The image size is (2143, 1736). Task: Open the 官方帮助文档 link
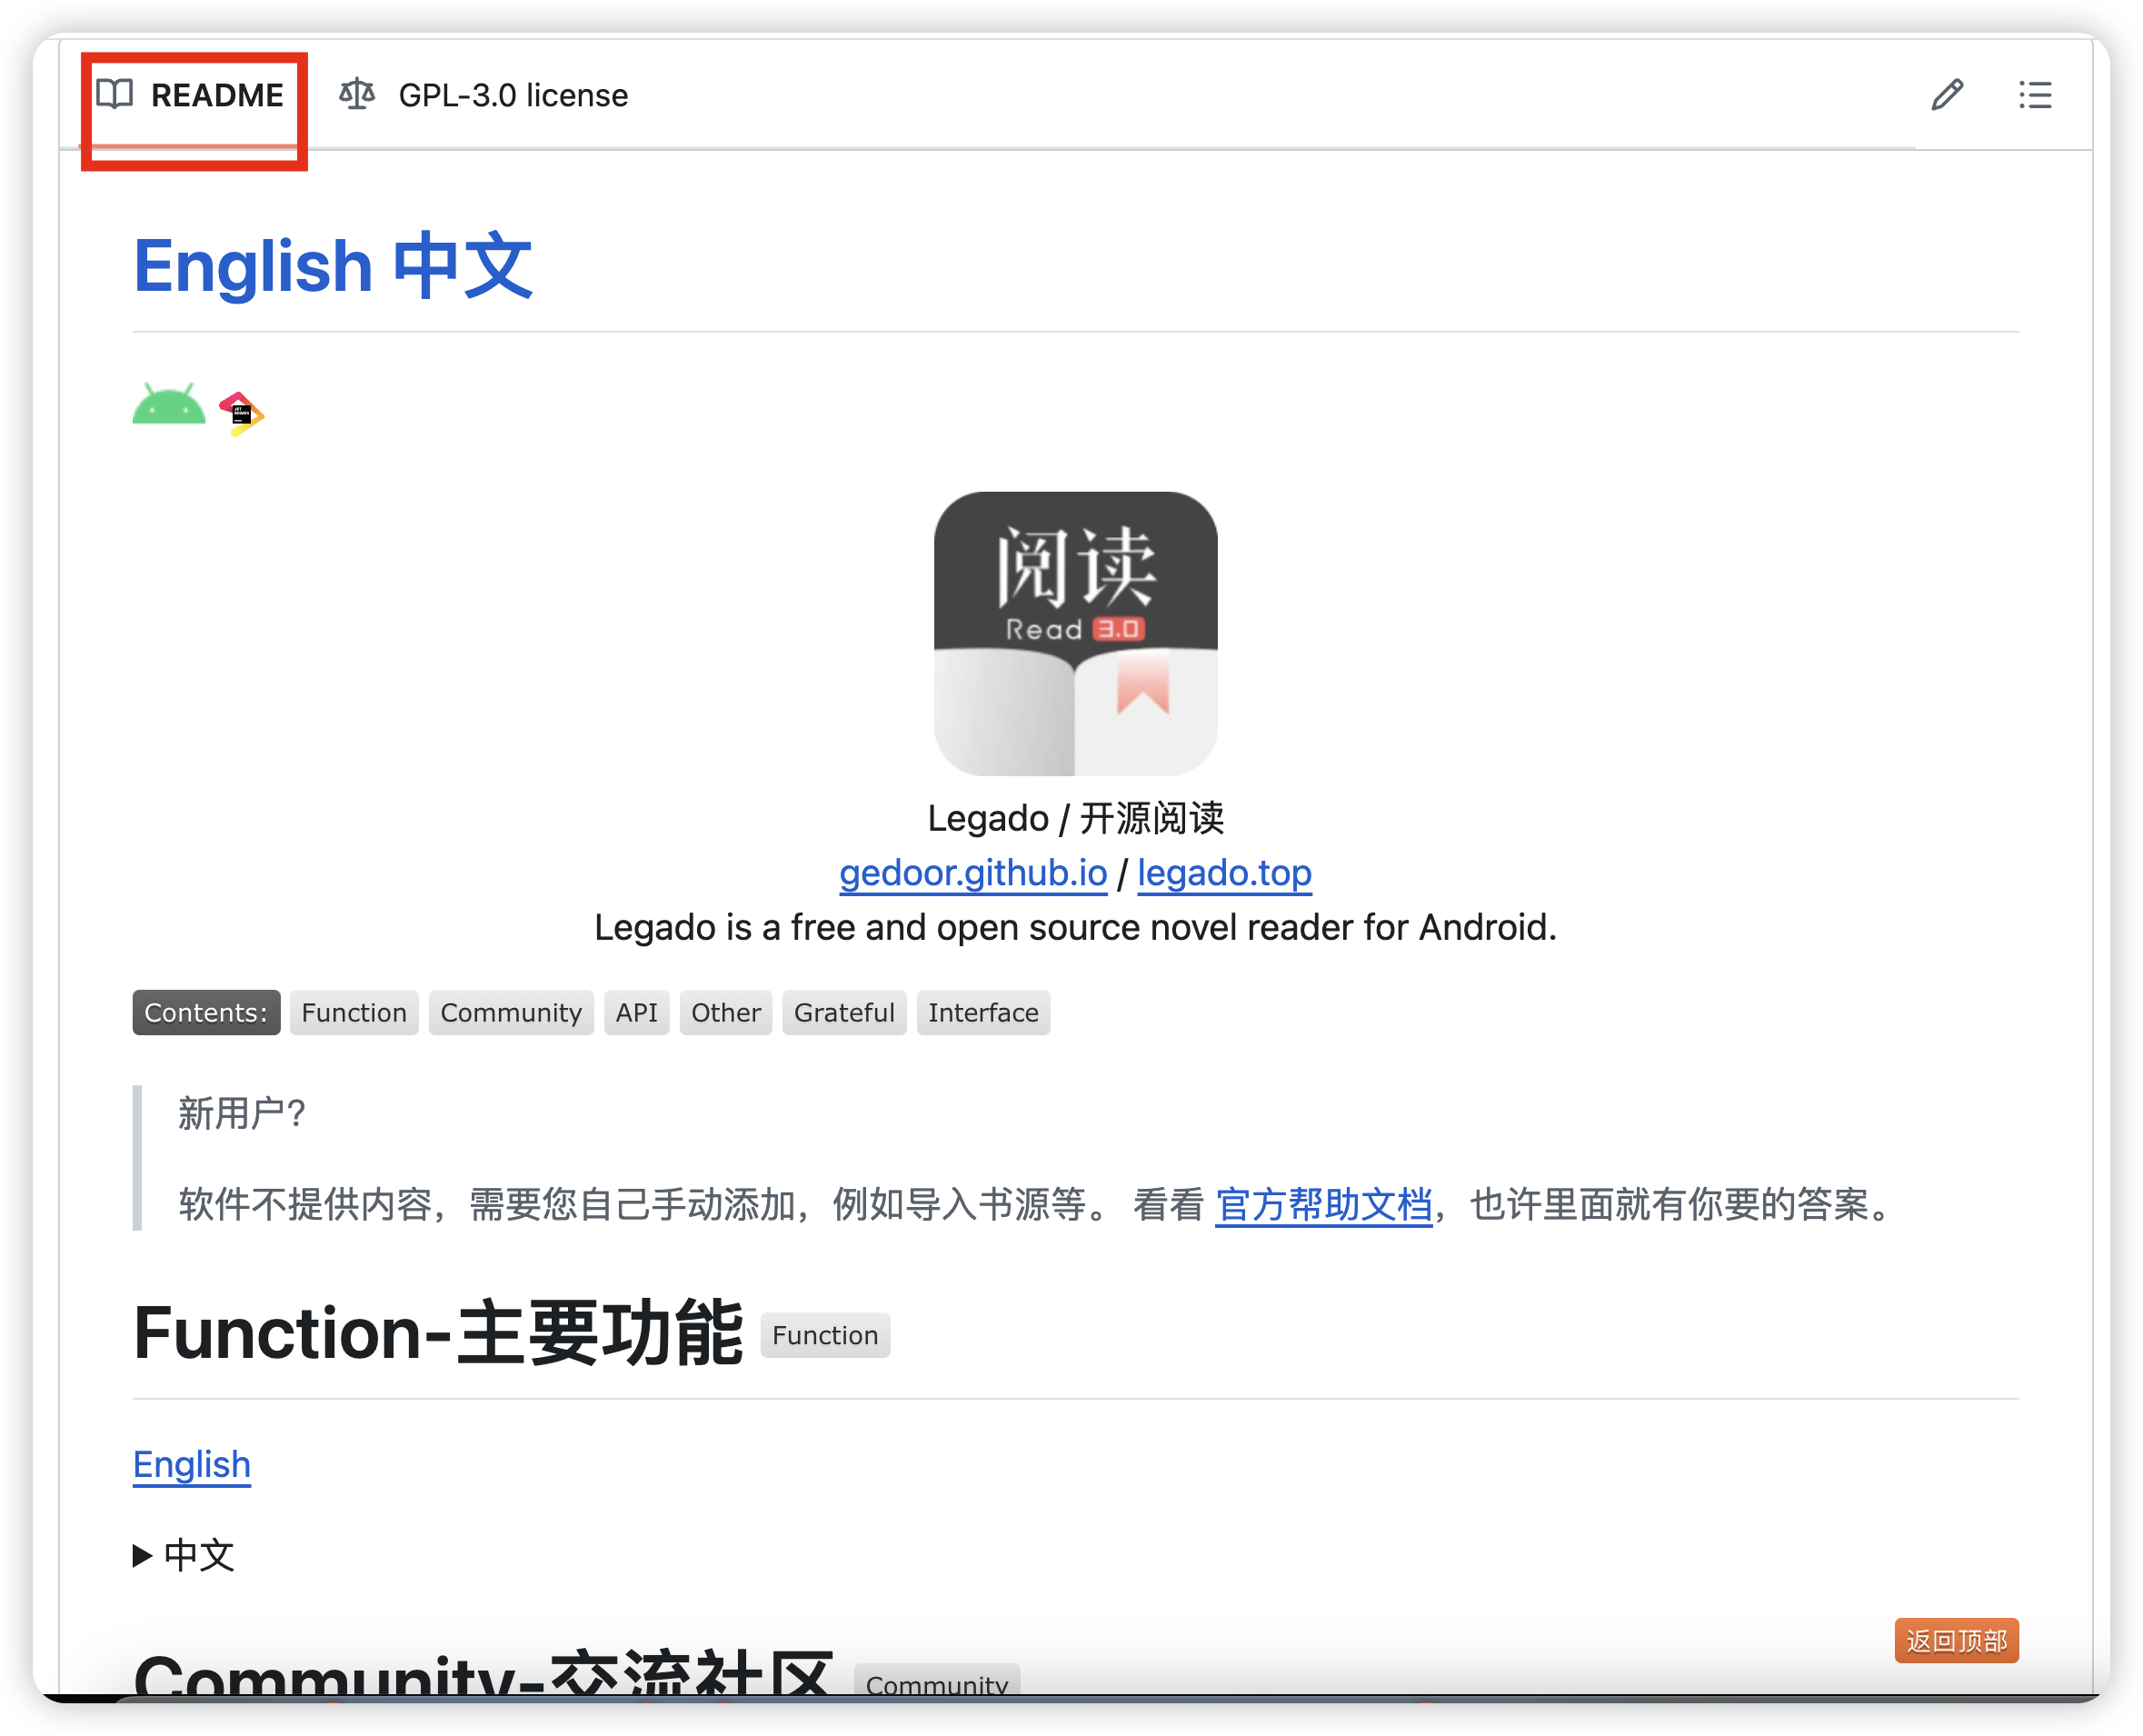point(1323,1204)
